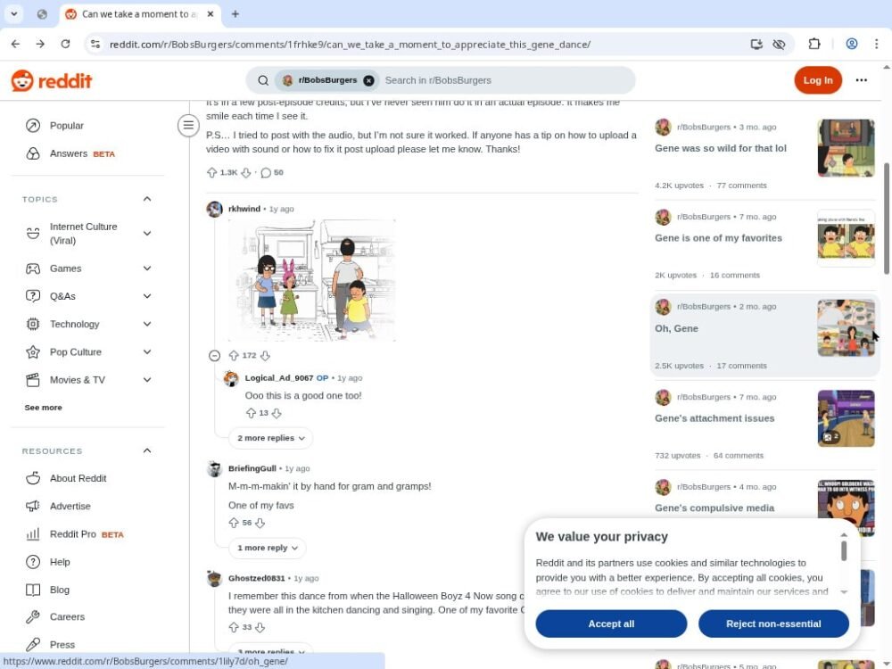Click Accept all cookies button
This screenshot has width=892, height=669.
(x=611, y=624)
